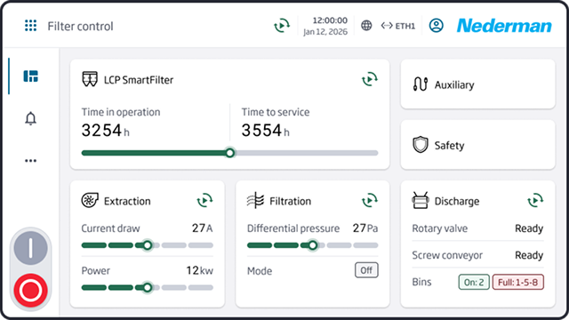The height and width of the screenshot is (320, 569).
Task: Click the Discharge card title
Action: (x=457, y=202)
